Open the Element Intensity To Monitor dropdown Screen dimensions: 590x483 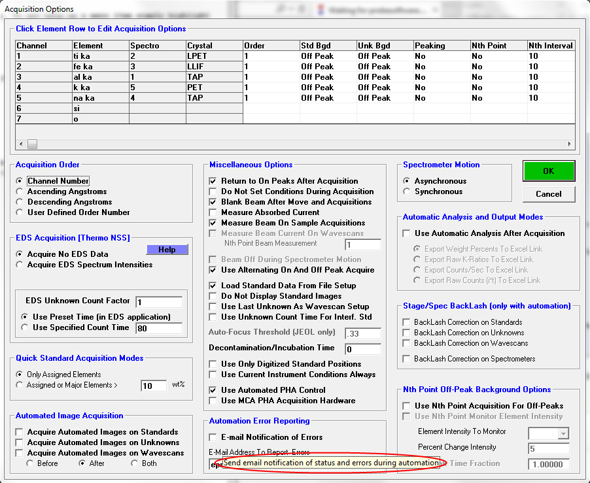click(x=563, y=433)
